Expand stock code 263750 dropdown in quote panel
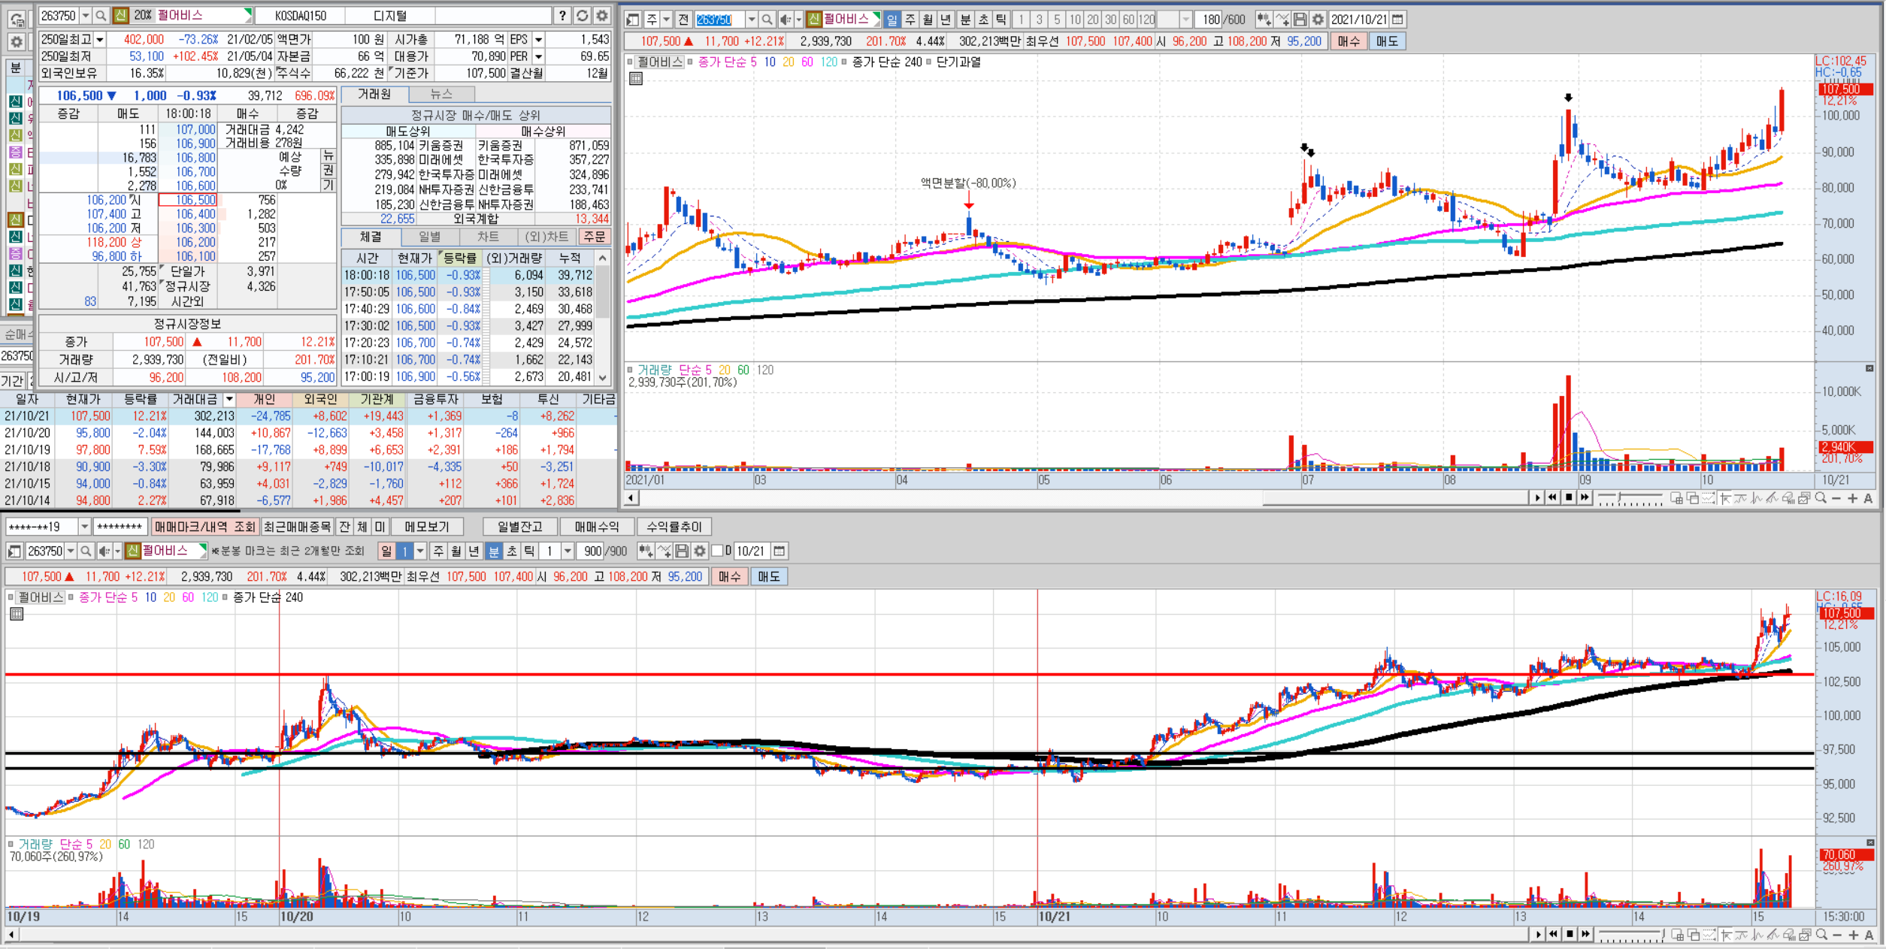Screen dimensions: 1886x949 point(85,16)
